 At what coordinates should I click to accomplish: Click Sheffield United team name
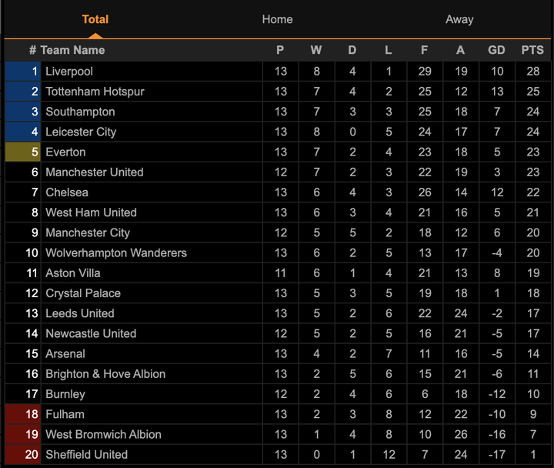point(86,455)
